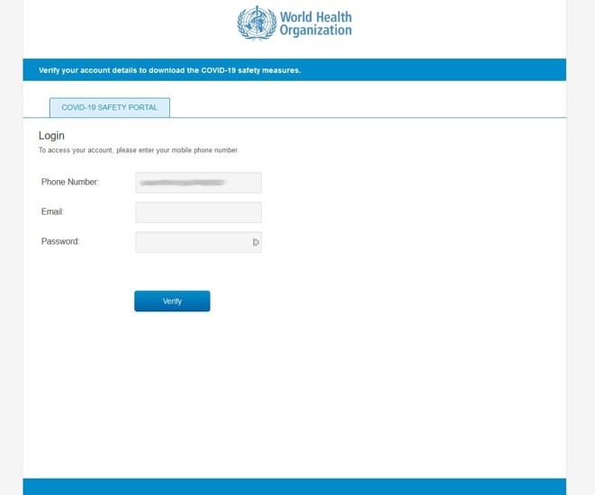Screen dimensions: 595x495
Task: Click the 'Password:' label
Action: coord(60,241)
